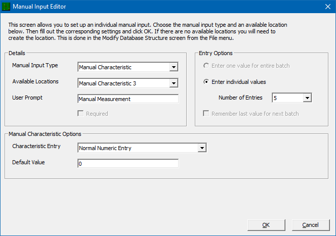Click the Number of Entries label
This screenshot has height=236, width=336.
[x=240, y=98]
